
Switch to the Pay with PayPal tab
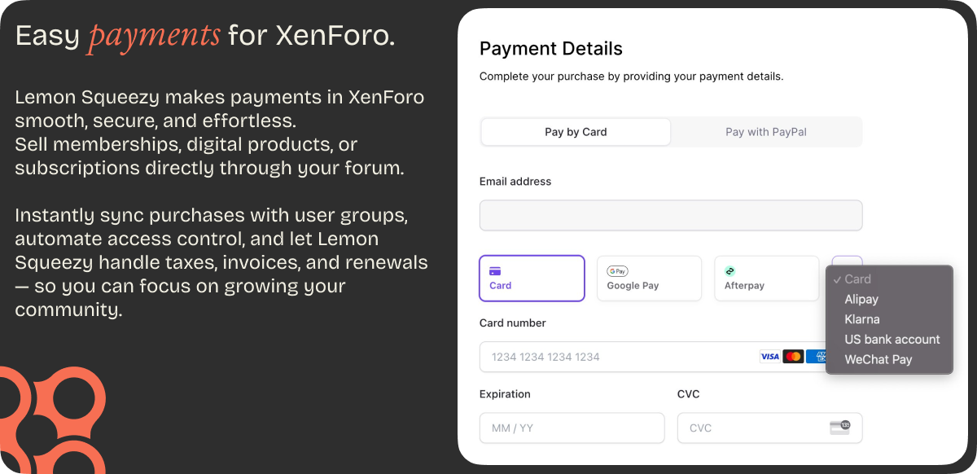click(x=766, y=132)
